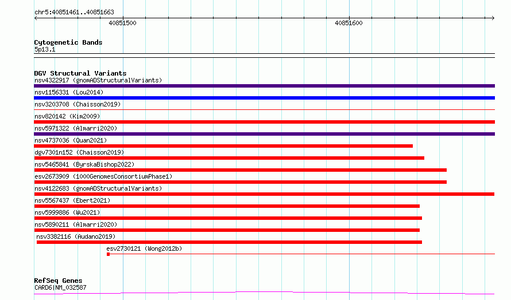The height and width of the screenshot is (300, 511).
Task: Open the CARD6|NM_032587 gene label
Action: tap(60, 287)
